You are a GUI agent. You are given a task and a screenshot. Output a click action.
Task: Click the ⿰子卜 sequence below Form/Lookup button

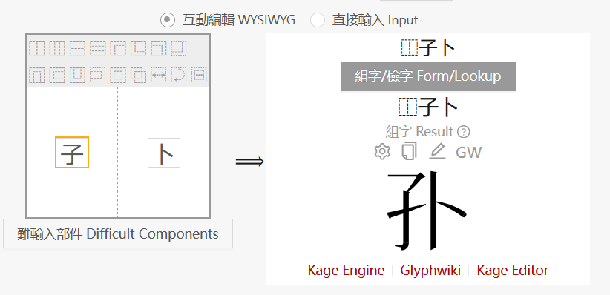click(x=428, y=107)
